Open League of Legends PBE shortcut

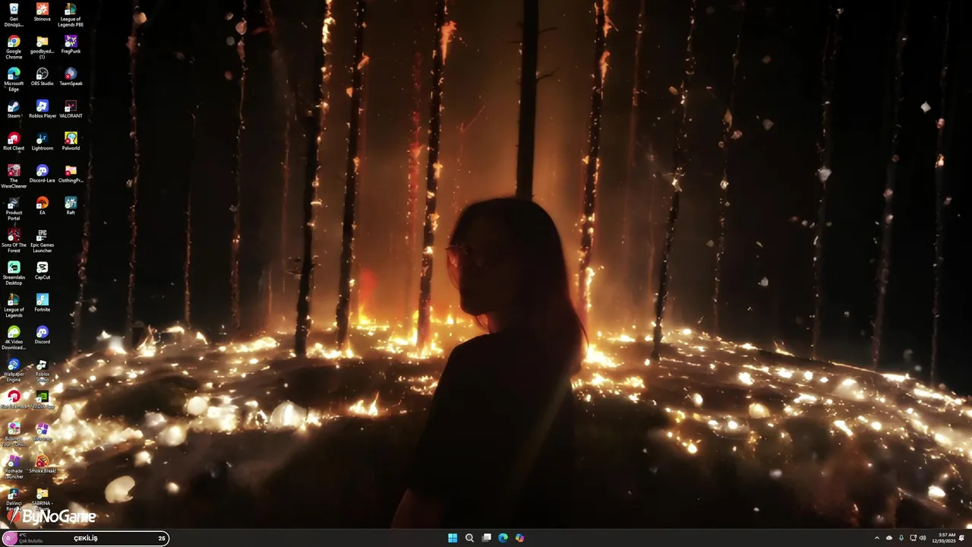pyautogui.click(x=71, y=14)
